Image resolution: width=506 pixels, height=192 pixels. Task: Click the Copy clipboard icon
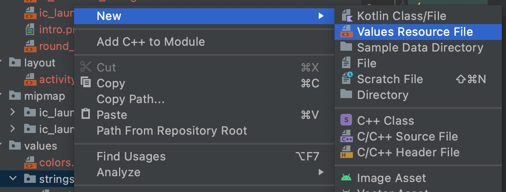[x=86, y=83]
